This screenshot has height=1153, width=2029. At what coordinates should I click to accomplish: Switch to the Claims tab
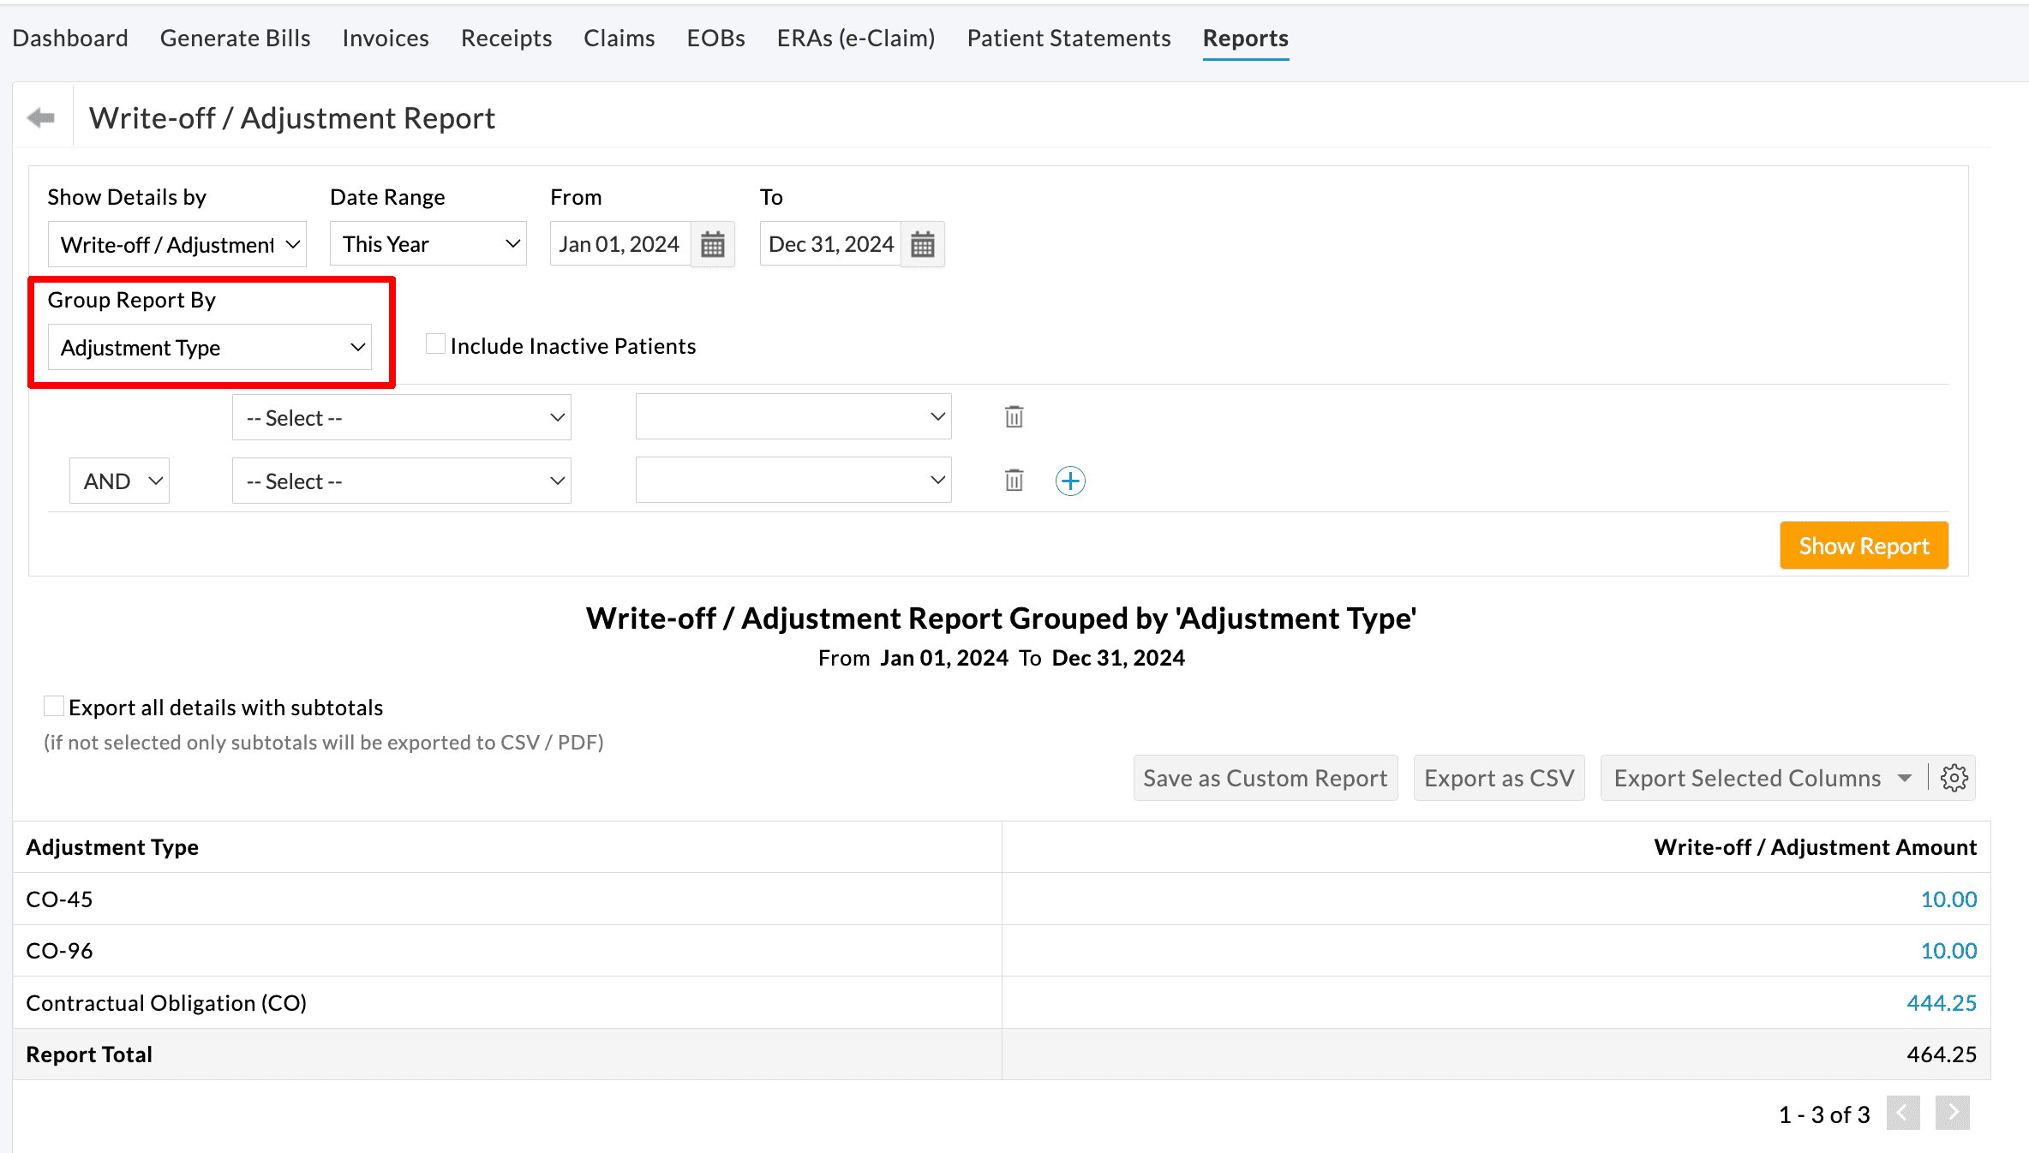619,38
